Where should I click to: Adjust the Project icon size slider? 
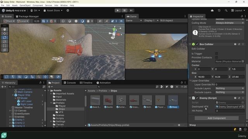(x=179, y=125)
